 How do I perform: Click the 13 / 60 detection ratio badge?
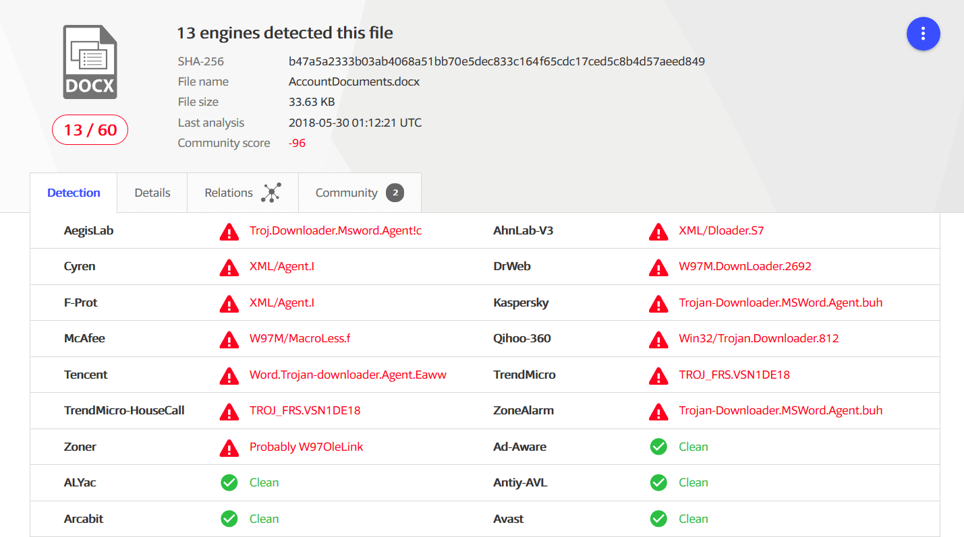pyautogui.click(x=90, y=130)
